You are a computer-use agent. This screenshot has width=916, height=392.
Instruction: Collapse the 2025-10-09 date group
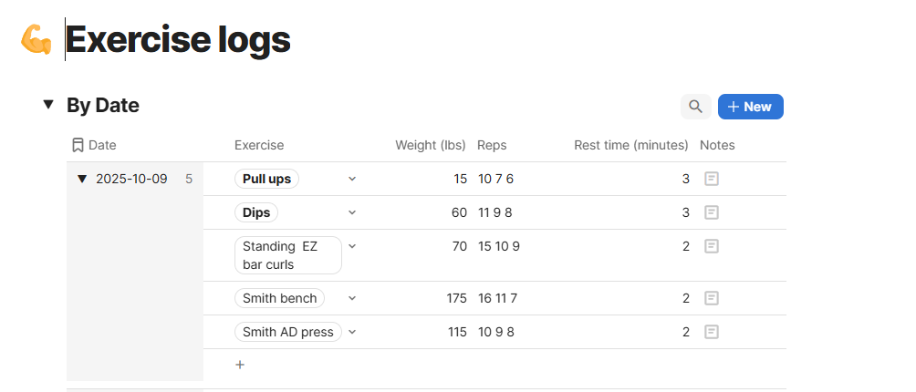pyautogui.click(x=82, y=179)
